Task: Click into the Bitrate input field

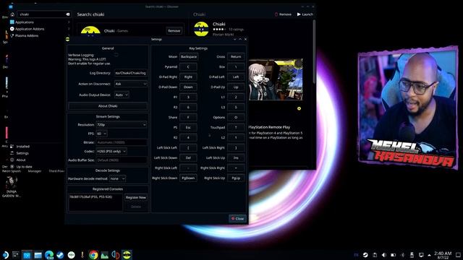Action: [x=122, y=142]
